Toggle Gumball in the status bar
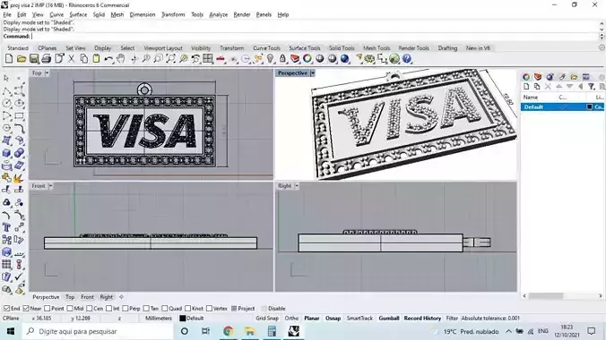Screen dimensions: 606x340 [389, 319]
